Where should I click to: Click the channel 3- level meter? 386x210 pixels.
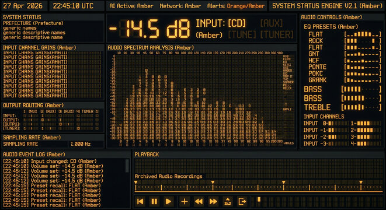pyautogui.click(x=368, y=136)
